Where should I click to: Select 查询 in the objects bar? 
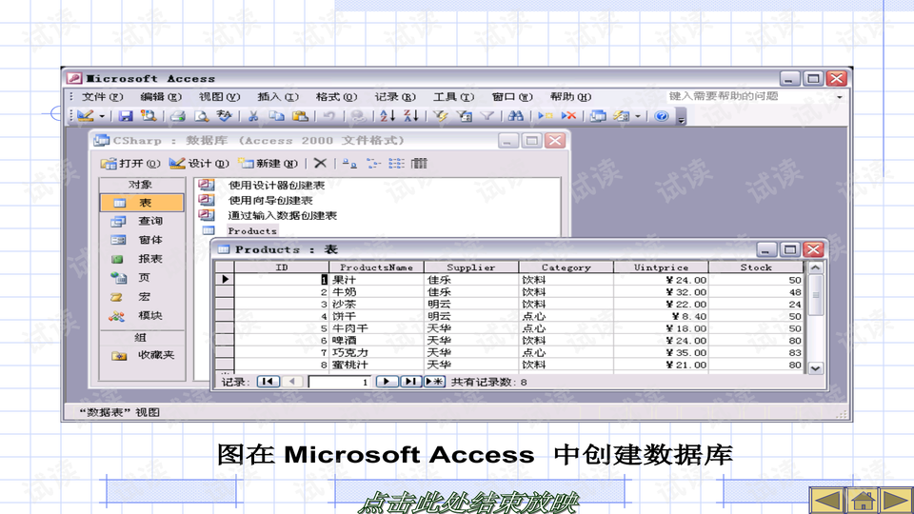click(x=142, y=222)
